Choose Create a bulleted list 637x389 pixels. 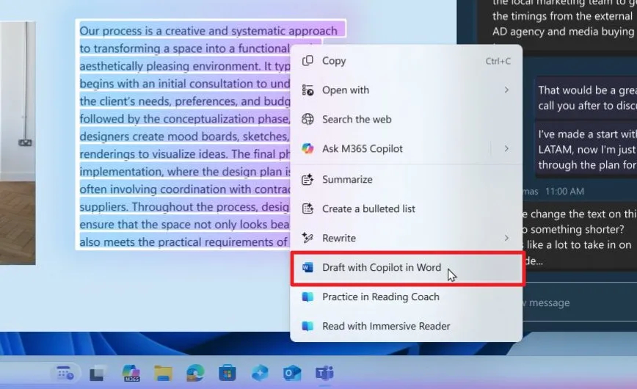point(407,209)
